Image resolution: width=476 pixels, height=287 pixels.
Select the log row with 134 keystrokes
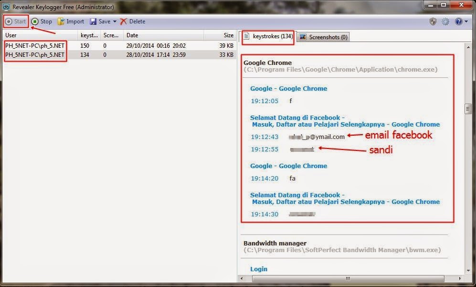[119, 54]
